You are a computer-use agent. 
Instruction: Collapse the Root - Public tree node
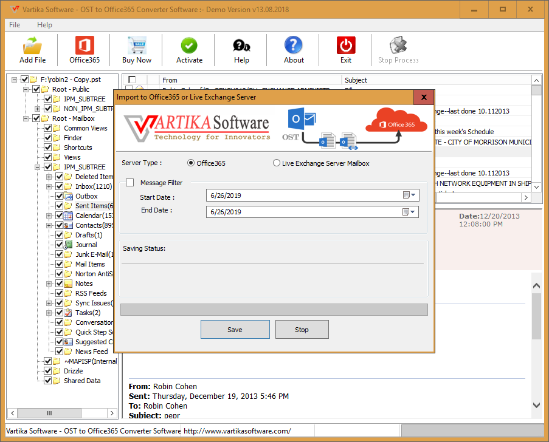[26, 89]
